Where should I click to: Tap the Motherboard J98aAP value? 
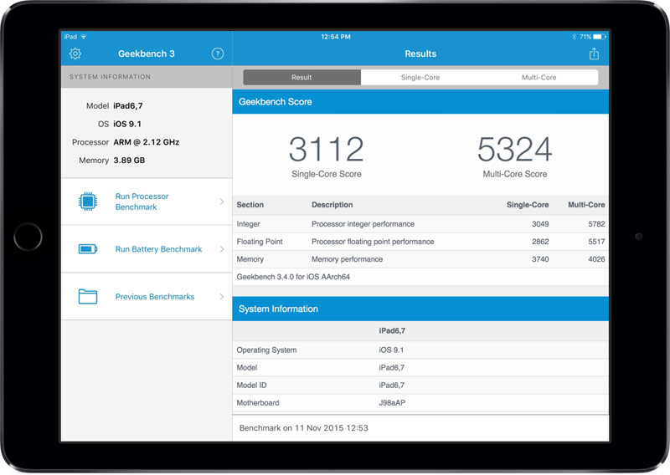tap(392, 402)
